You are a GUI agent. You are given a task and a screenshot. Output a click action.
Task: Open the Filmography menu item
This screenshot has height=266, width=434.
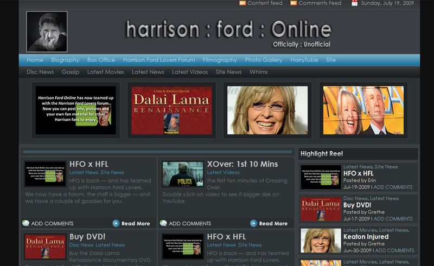220,60
